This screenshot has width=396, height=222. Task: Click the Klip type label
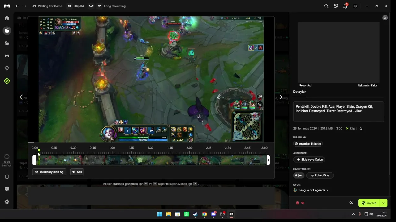pos(351,128)
